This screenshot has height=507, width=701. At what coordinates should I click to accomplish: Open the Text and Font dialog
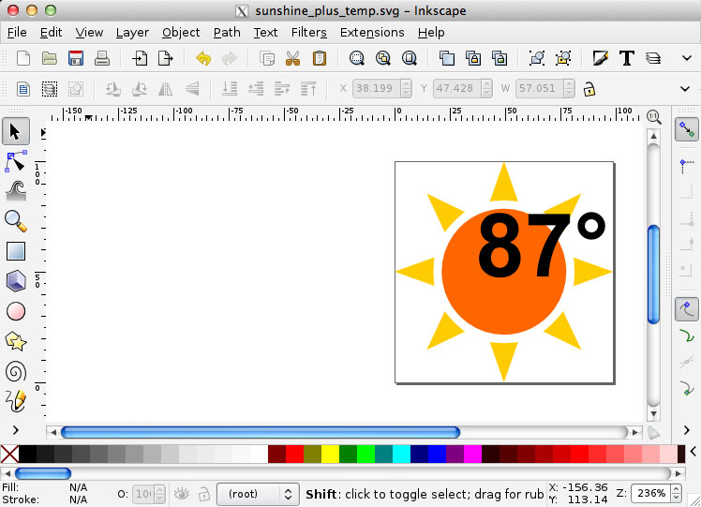(627, 58)
